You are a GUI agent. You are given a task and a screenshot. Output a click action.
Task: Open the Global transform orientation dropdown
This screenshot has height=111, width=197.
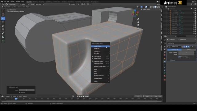coord(73,4)
